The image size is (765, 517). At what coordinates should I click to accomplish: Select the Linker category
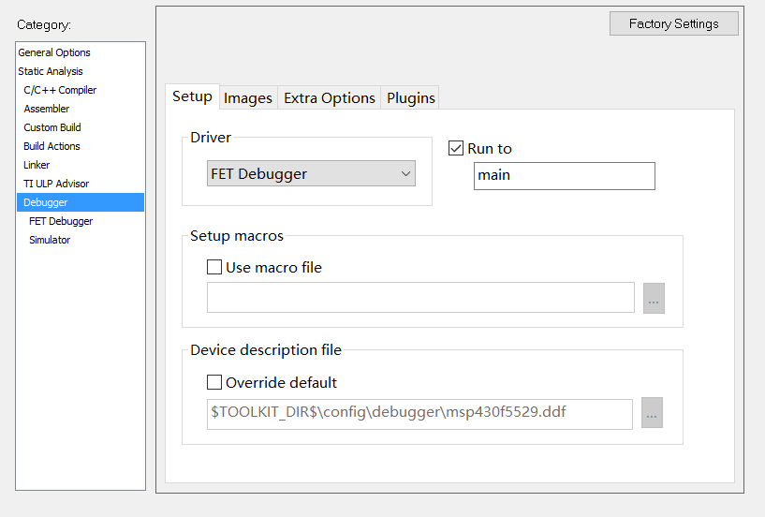pos(37,165)
